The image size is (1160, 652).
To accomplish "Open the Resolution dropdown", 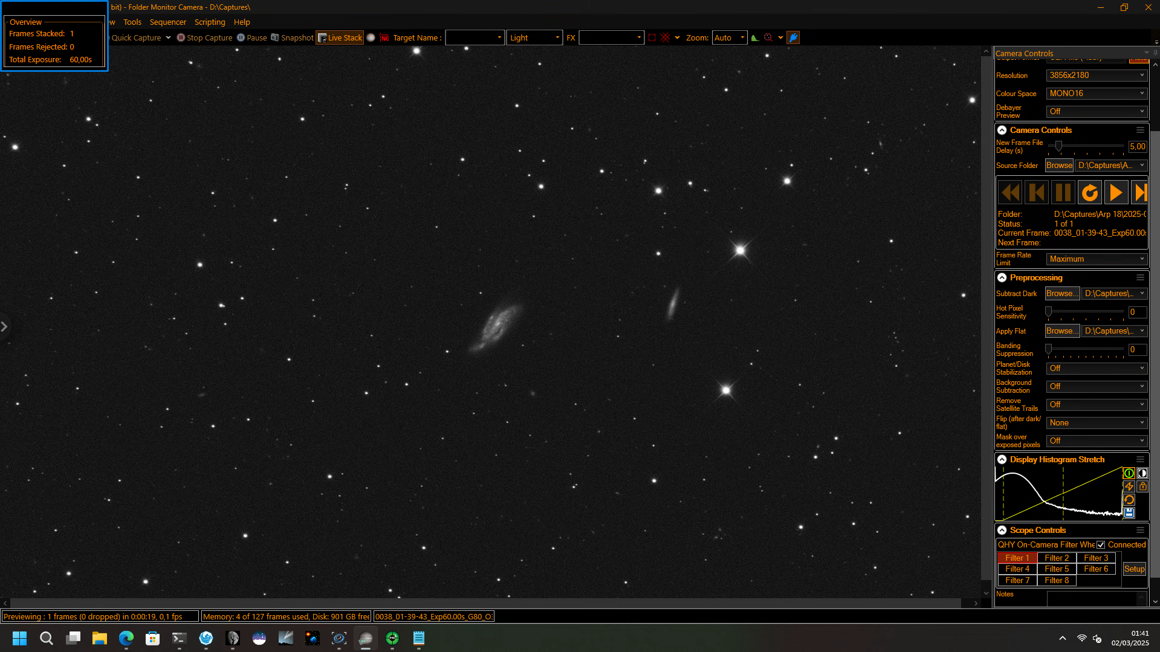I will (1097, 76).
